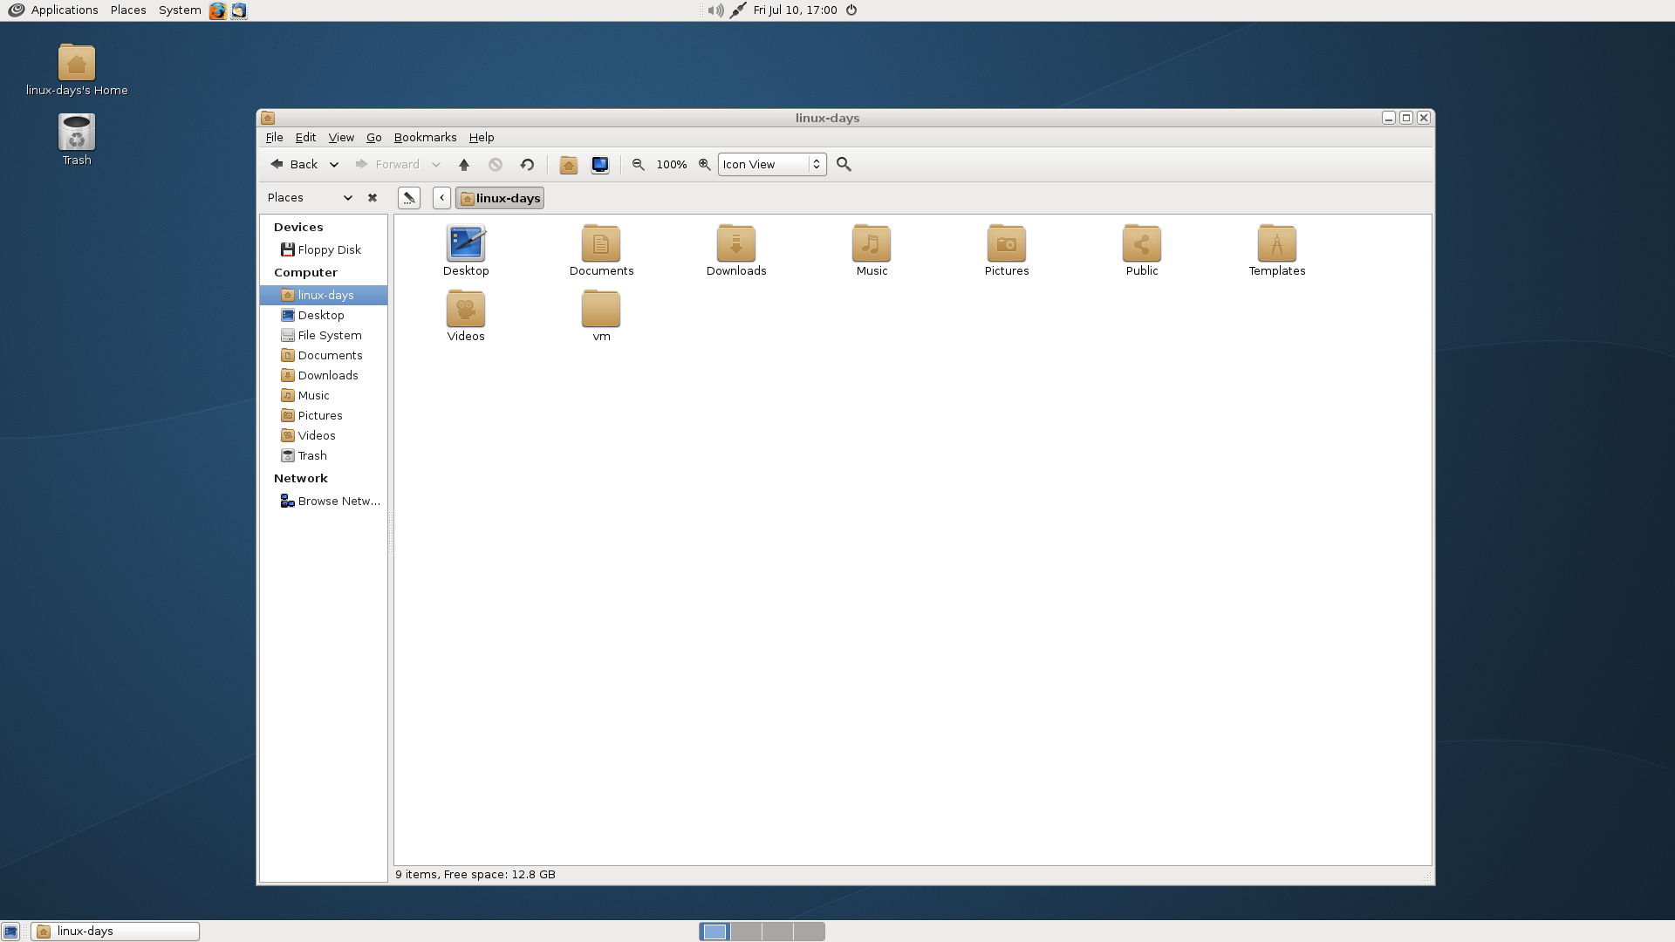Select Browse Network in the sidebar

click(x=324, y=502)
